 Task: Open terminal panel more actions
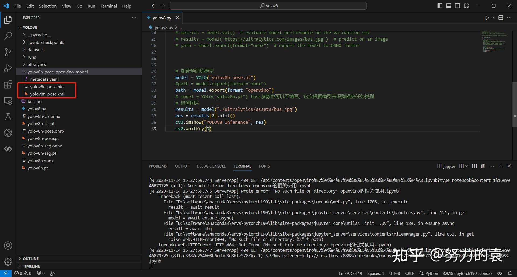(492, 166)
